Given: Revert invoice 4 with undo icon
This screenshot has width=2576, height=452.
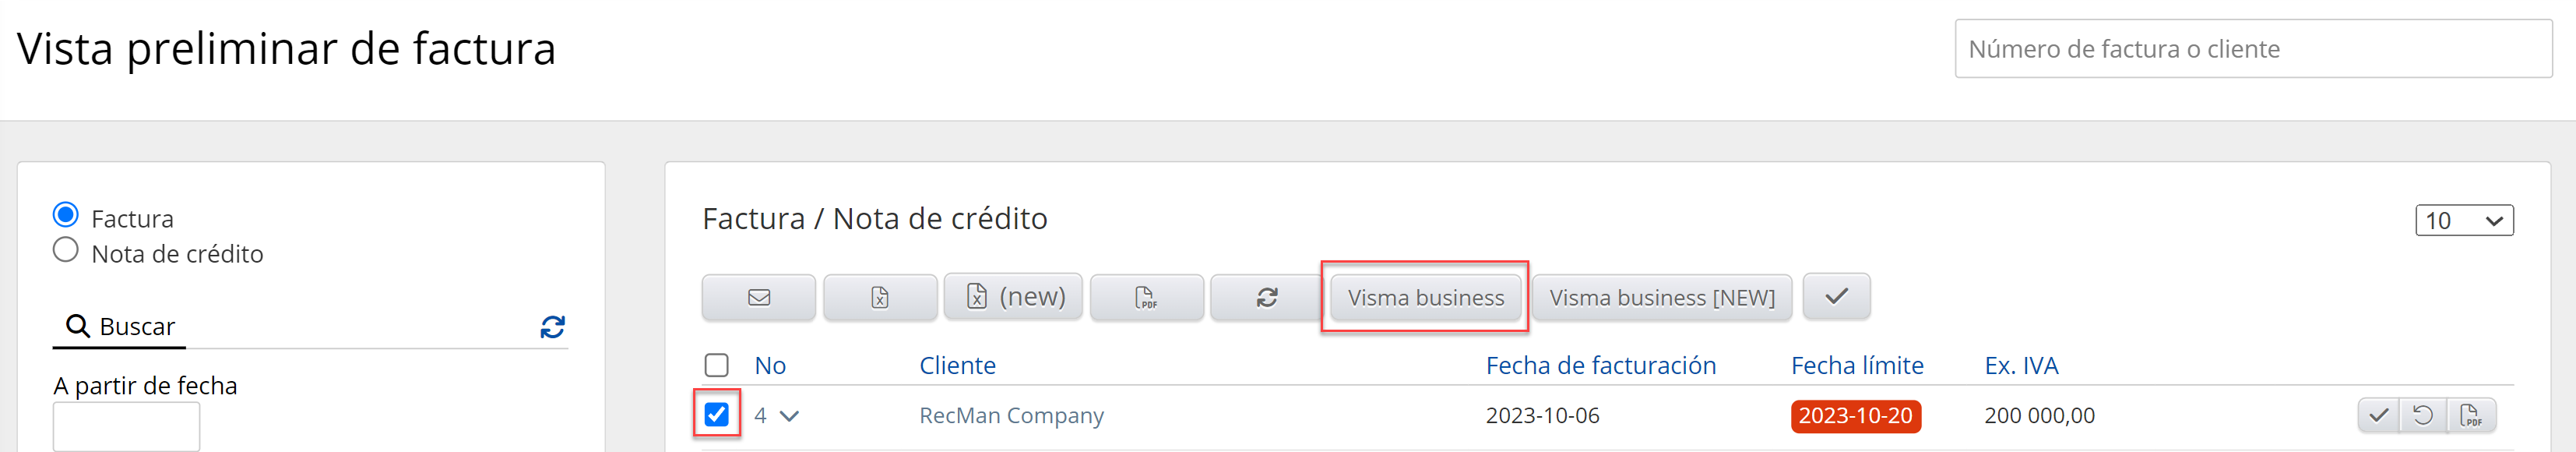Looking at the screenshot, I should [x=2423, y=415].
